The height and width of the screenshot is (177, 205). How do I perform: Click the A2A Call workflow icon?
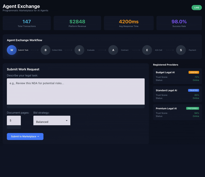147,50
